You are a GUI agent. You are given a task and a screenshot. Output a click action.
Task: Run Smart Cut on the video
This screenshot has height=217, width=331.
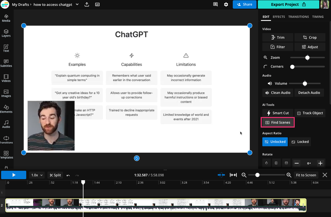278,113
